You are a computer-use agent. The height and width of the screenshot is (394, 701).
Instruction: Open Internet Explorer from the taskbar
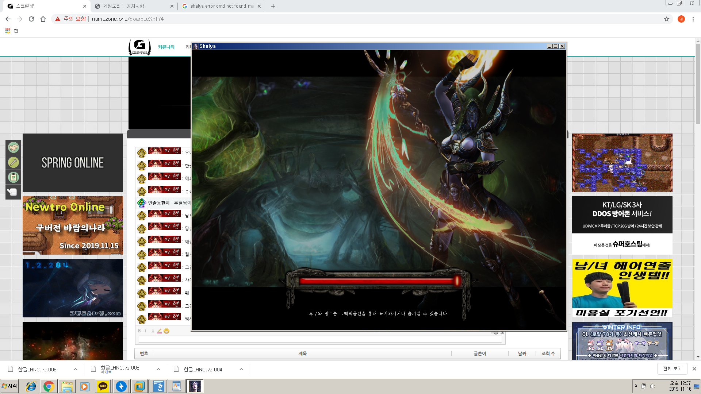coord(31,386)
